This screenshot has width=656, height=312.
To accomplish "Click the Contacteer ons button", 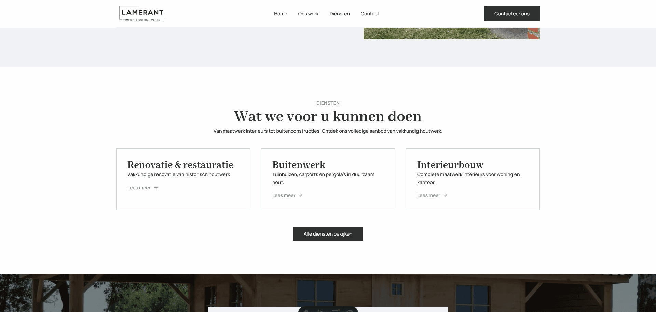I will 511,13.
